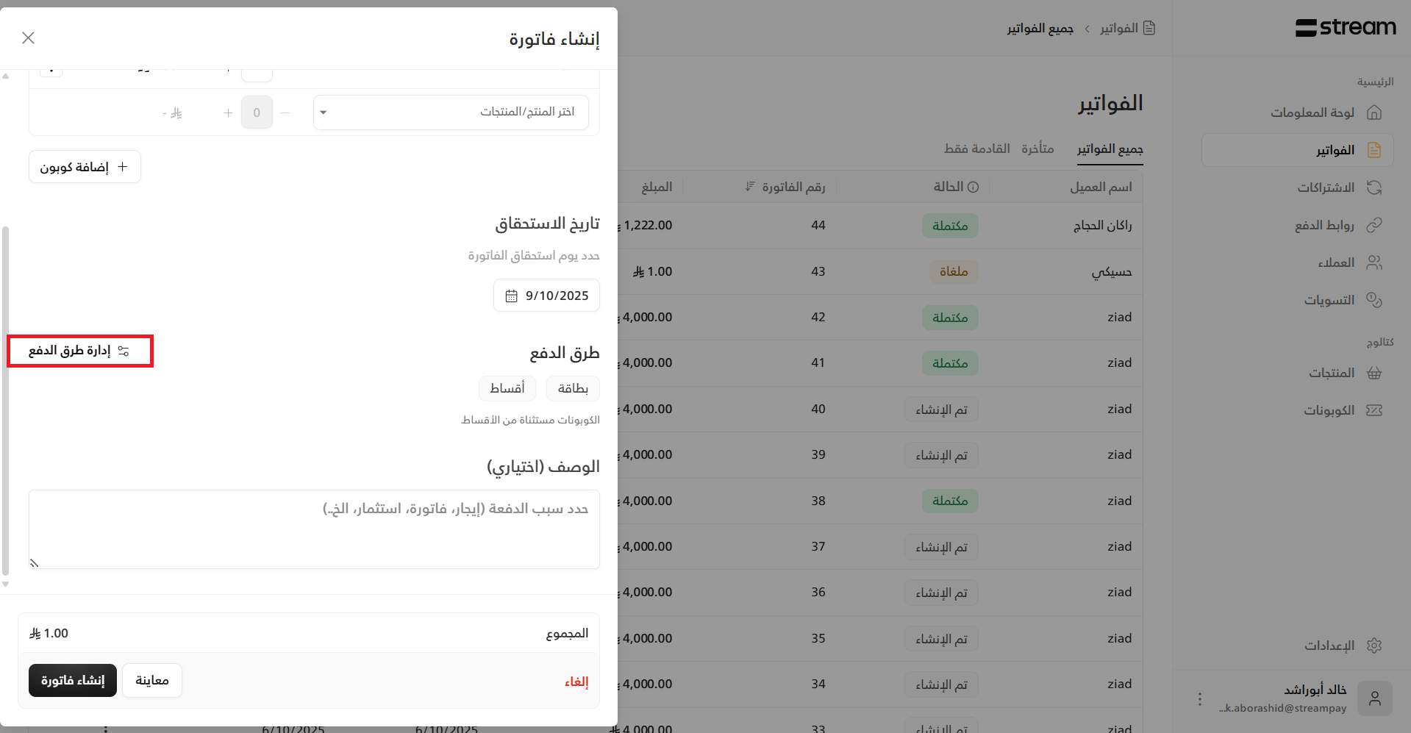This screenshot has width=1411, height=733.
Task: Open Settings via the gear icon
Action: [1374, 646]
